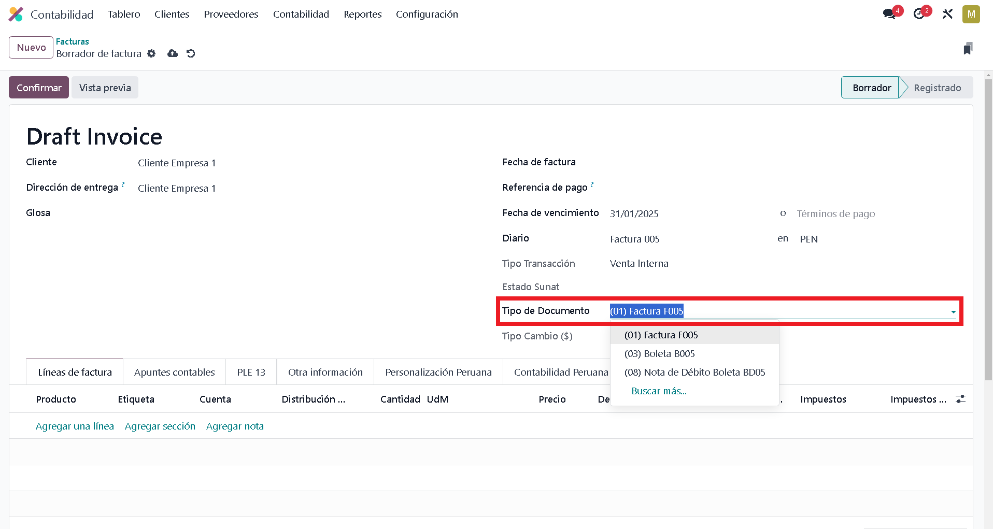Switch to Otra información tab
993x529 pixels.
(x=325, y=372)
